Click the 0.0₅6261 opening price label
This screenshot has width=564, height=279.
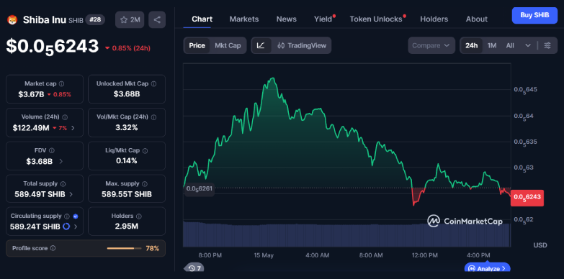click(x=200, y=189)
